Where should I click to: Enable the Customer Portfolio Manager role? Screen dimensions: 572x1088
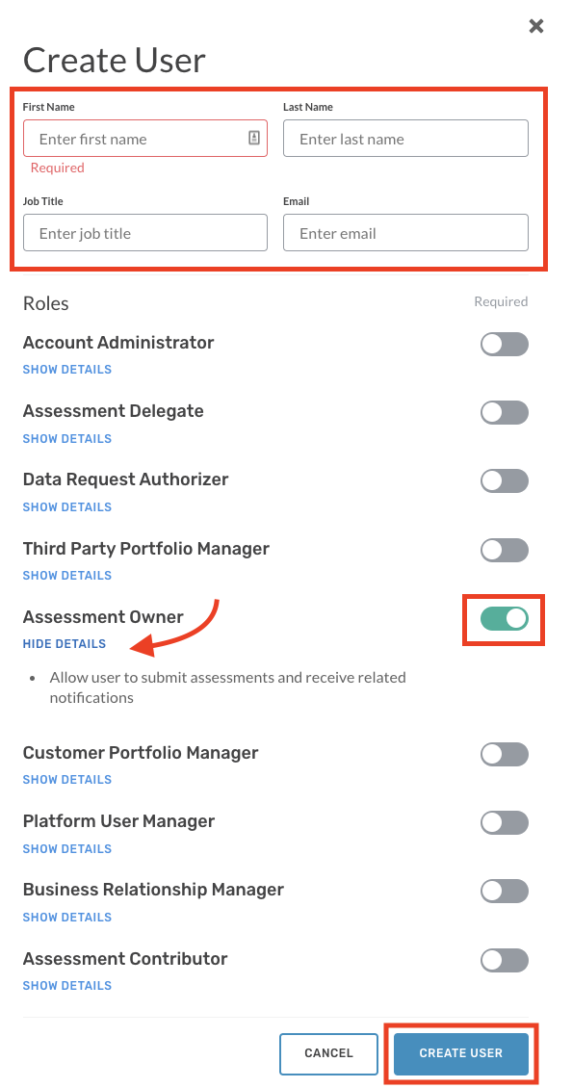point(504,754)
